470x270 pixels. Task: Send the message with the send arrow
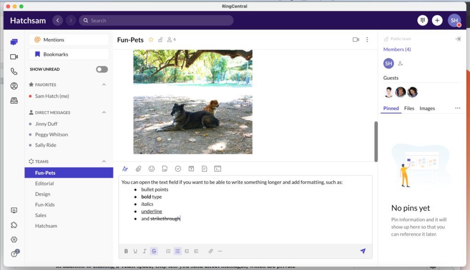[363, 251]
